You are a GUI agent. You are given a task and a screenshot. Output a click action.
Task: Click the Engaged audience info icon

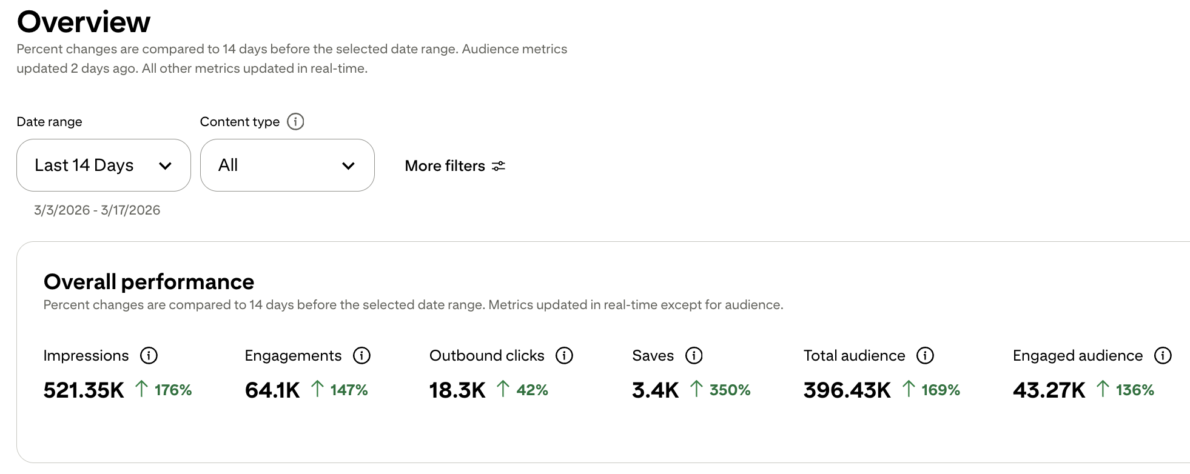coord(1163,356)
